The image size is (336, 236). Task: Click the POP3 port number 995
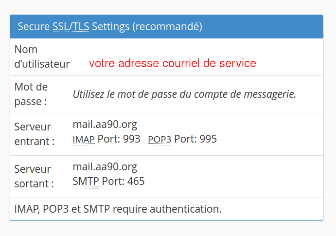click(207, 139)
